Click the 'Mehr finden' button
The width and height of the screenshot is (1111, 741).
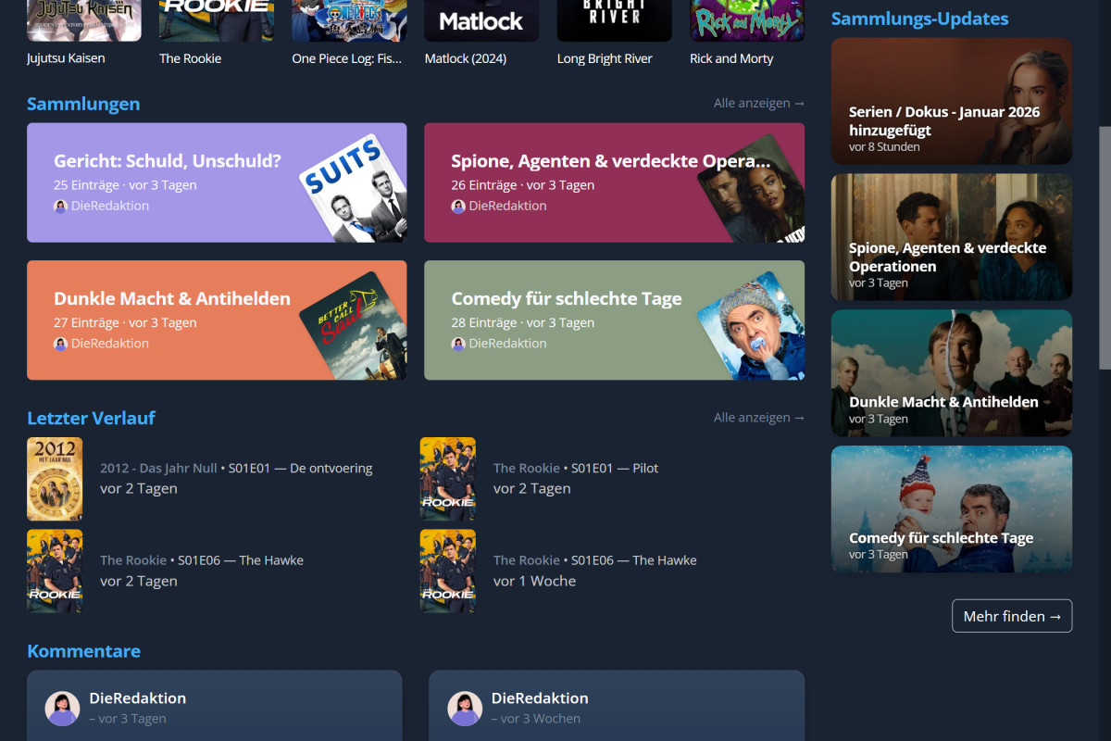[1012, 616]
